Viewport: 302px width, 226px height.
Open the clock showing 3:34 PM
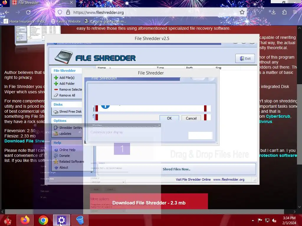(289, 220)
